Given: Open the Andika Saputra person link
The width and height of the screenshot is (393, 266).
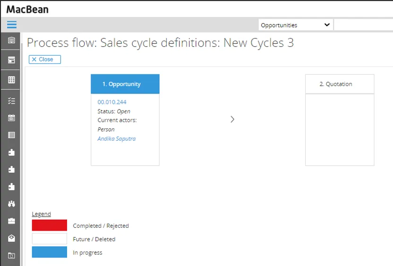Looking at the screenshot, I should point(116,139).
